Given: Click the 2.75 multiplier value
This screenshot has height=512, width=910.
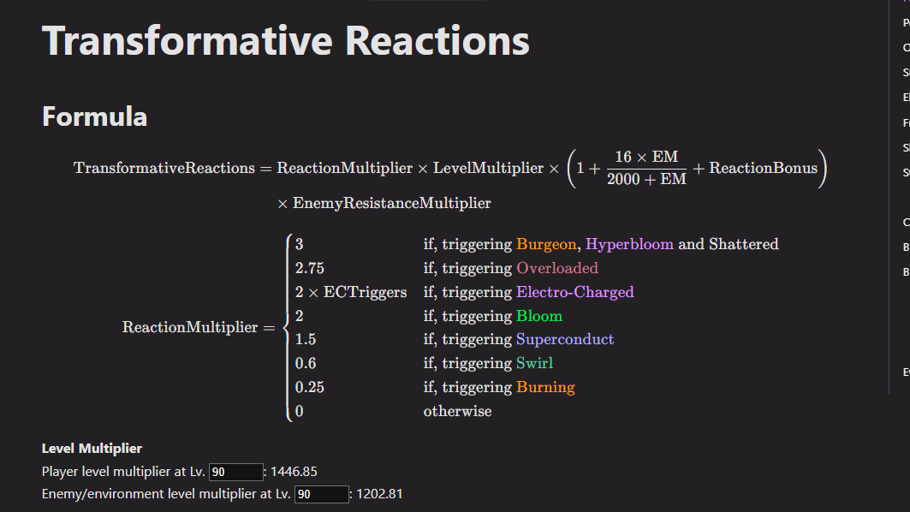Looking at the screenshot, I should tap(309, 268).
